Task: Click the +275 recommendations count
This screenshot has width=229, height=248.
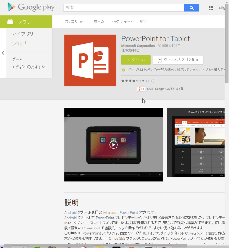Action: point(149,89)
